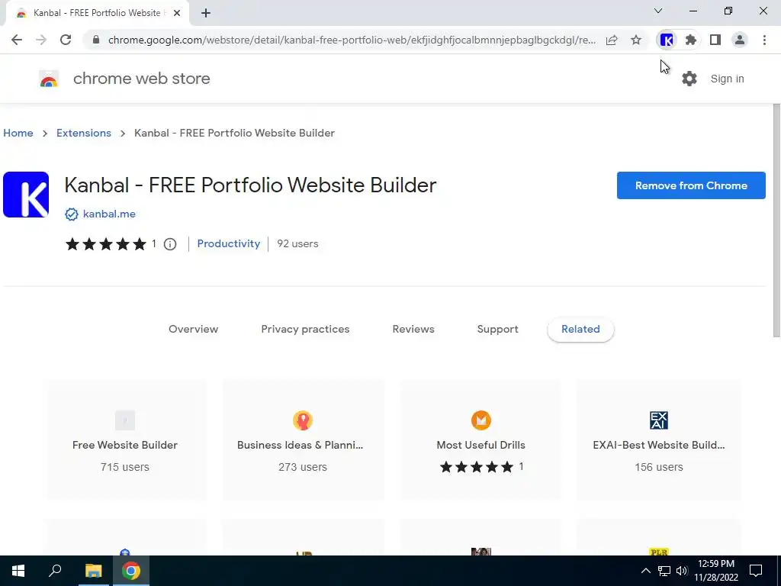The image size is (781, 586).
Task: Click the large Kanbal K logo
Action: click(26, 195)
